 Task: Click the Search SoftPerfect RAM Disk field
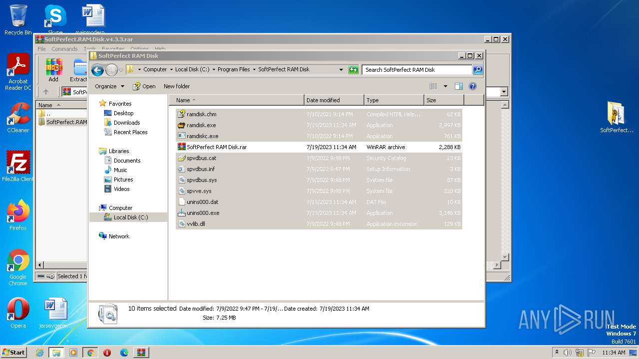(x=417, y=70)
